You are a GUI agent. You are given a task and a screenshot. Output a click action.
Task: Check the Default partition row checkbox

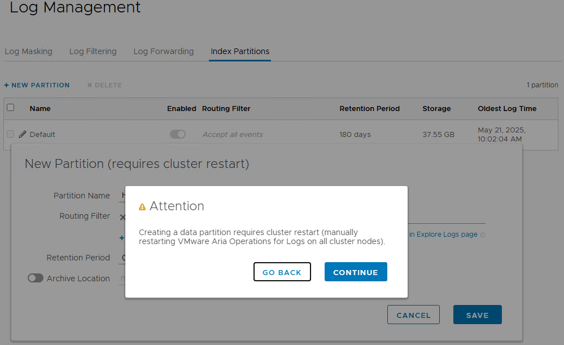(x=10, y=134)
